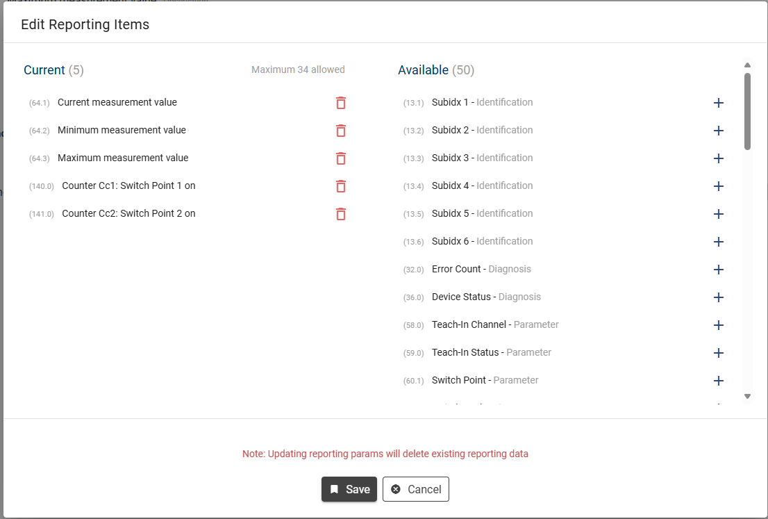Add Subidx 6 Identification item
768x519 pixels.
tap(719, 242)
